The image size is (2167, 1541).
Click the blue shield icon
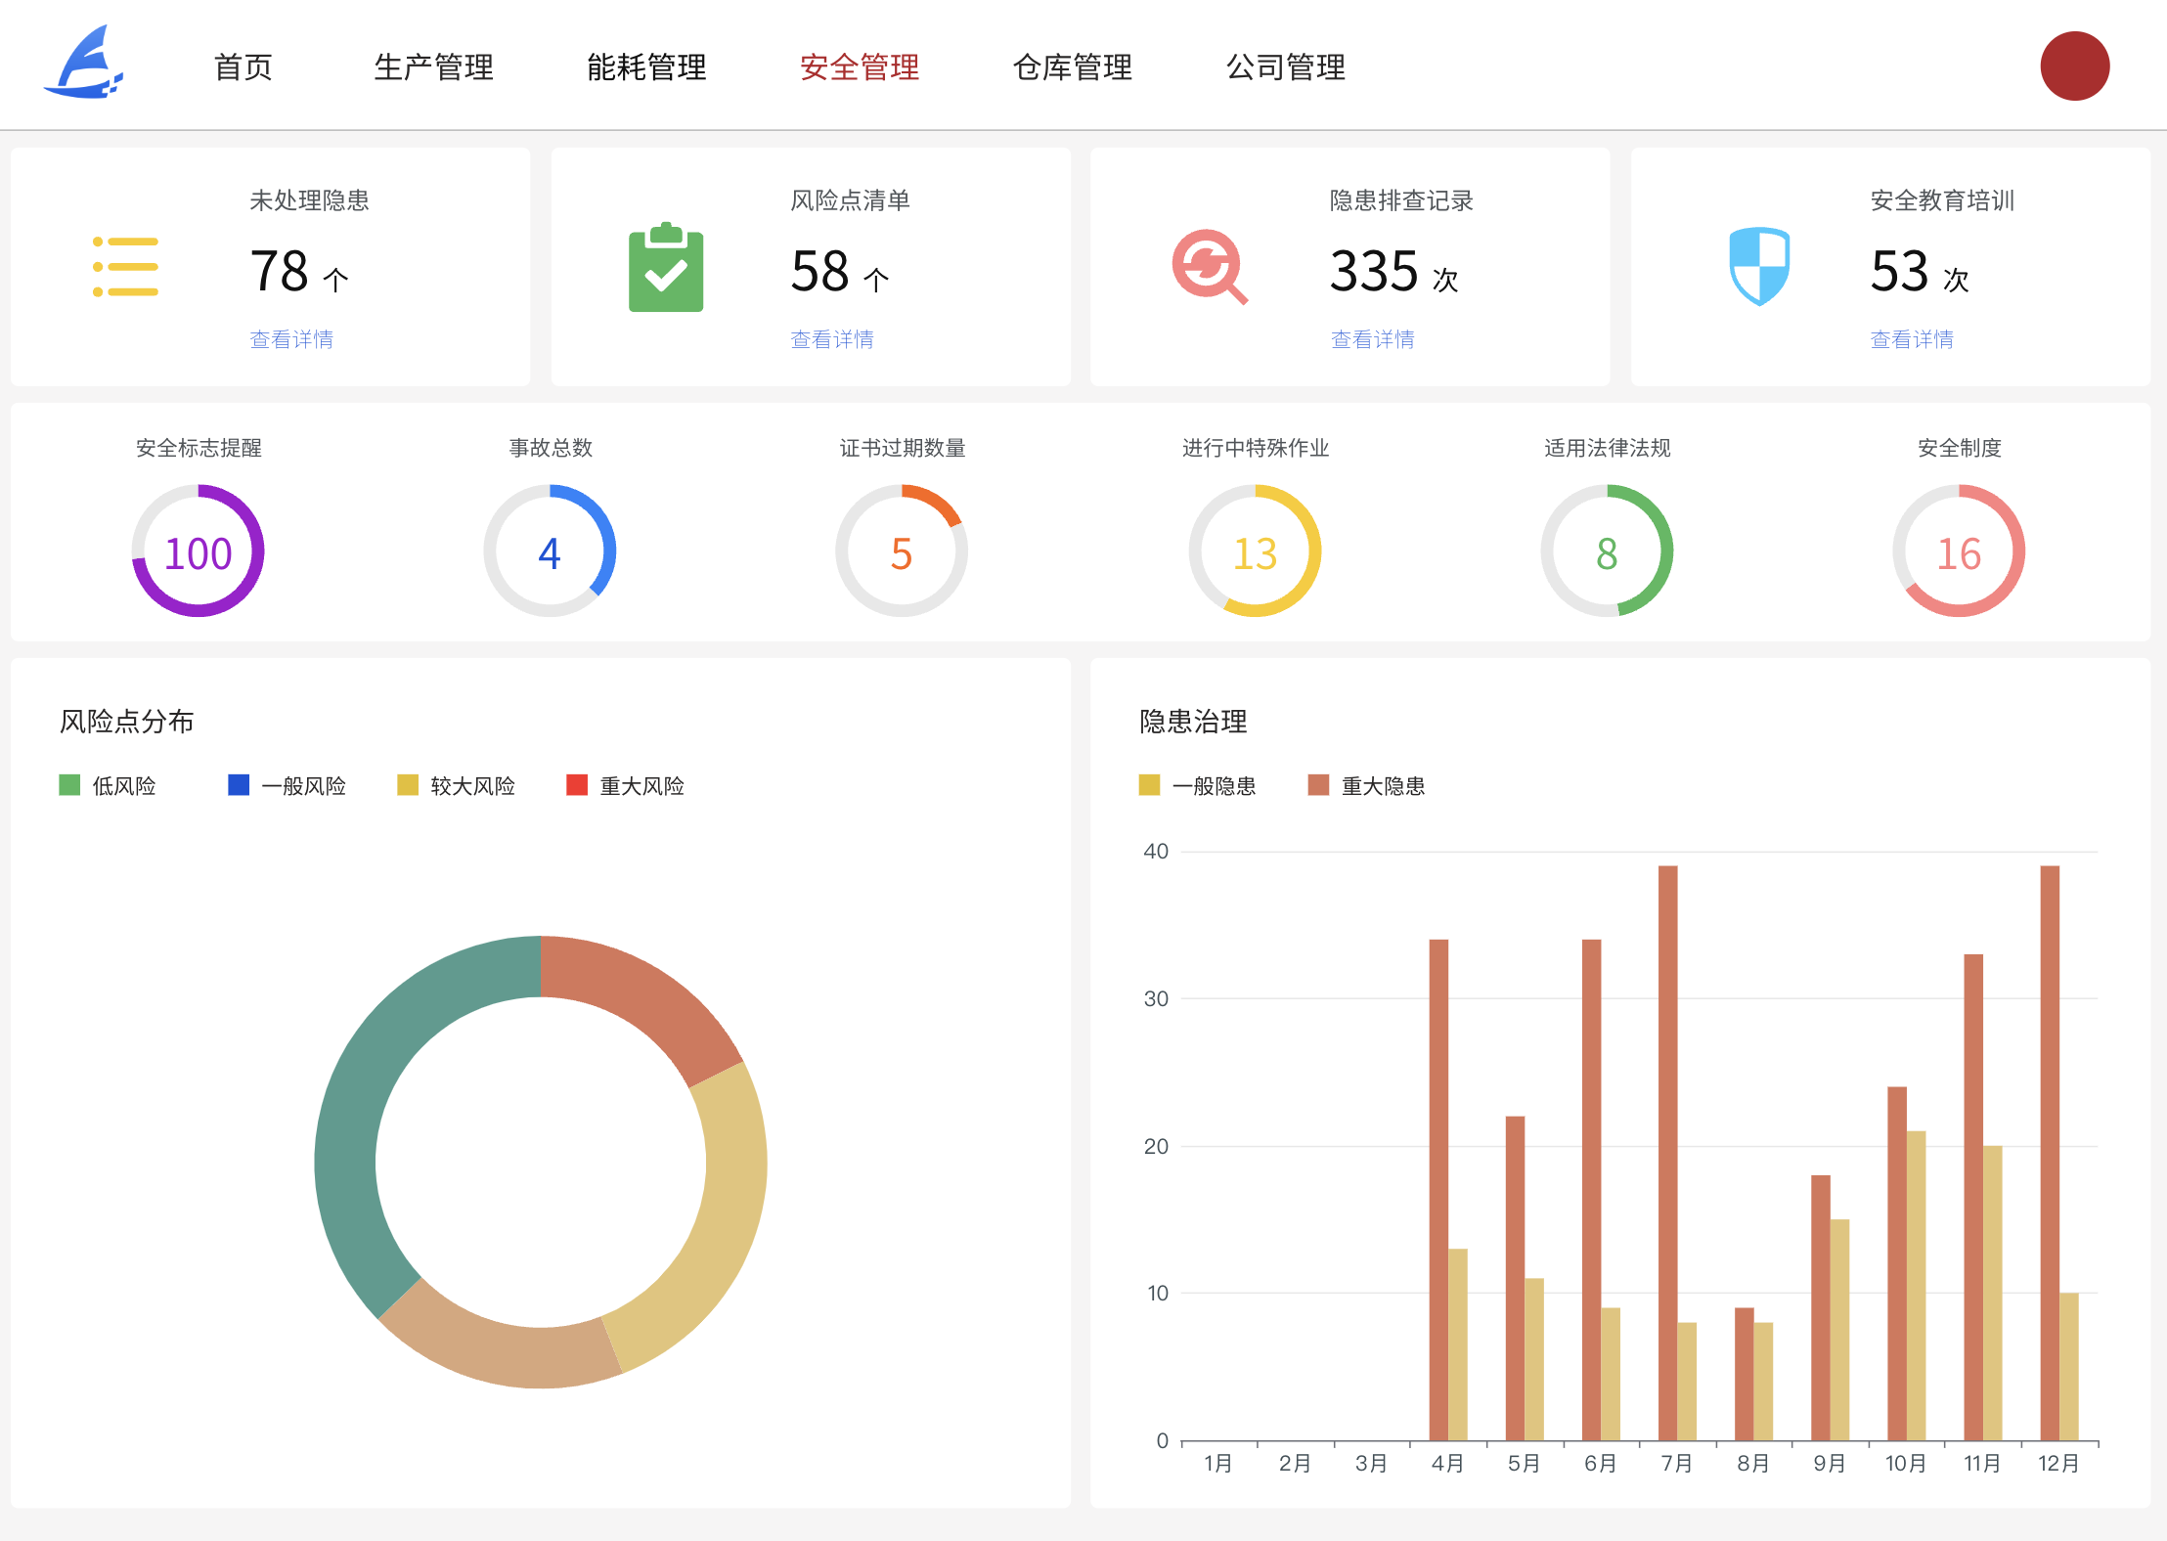tap(1758, 266)
